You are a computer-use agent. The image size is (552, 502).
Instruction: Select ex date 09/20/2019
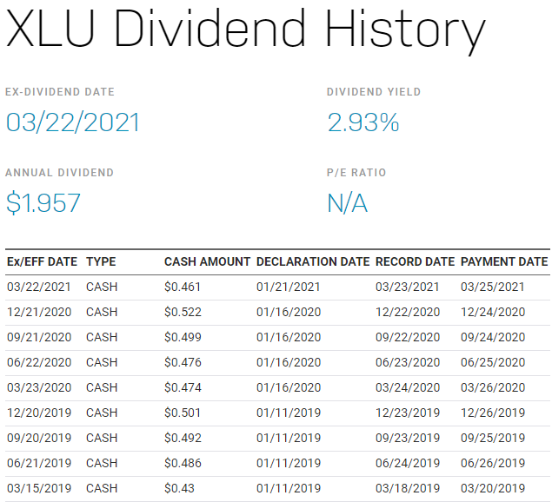point(39,438)
